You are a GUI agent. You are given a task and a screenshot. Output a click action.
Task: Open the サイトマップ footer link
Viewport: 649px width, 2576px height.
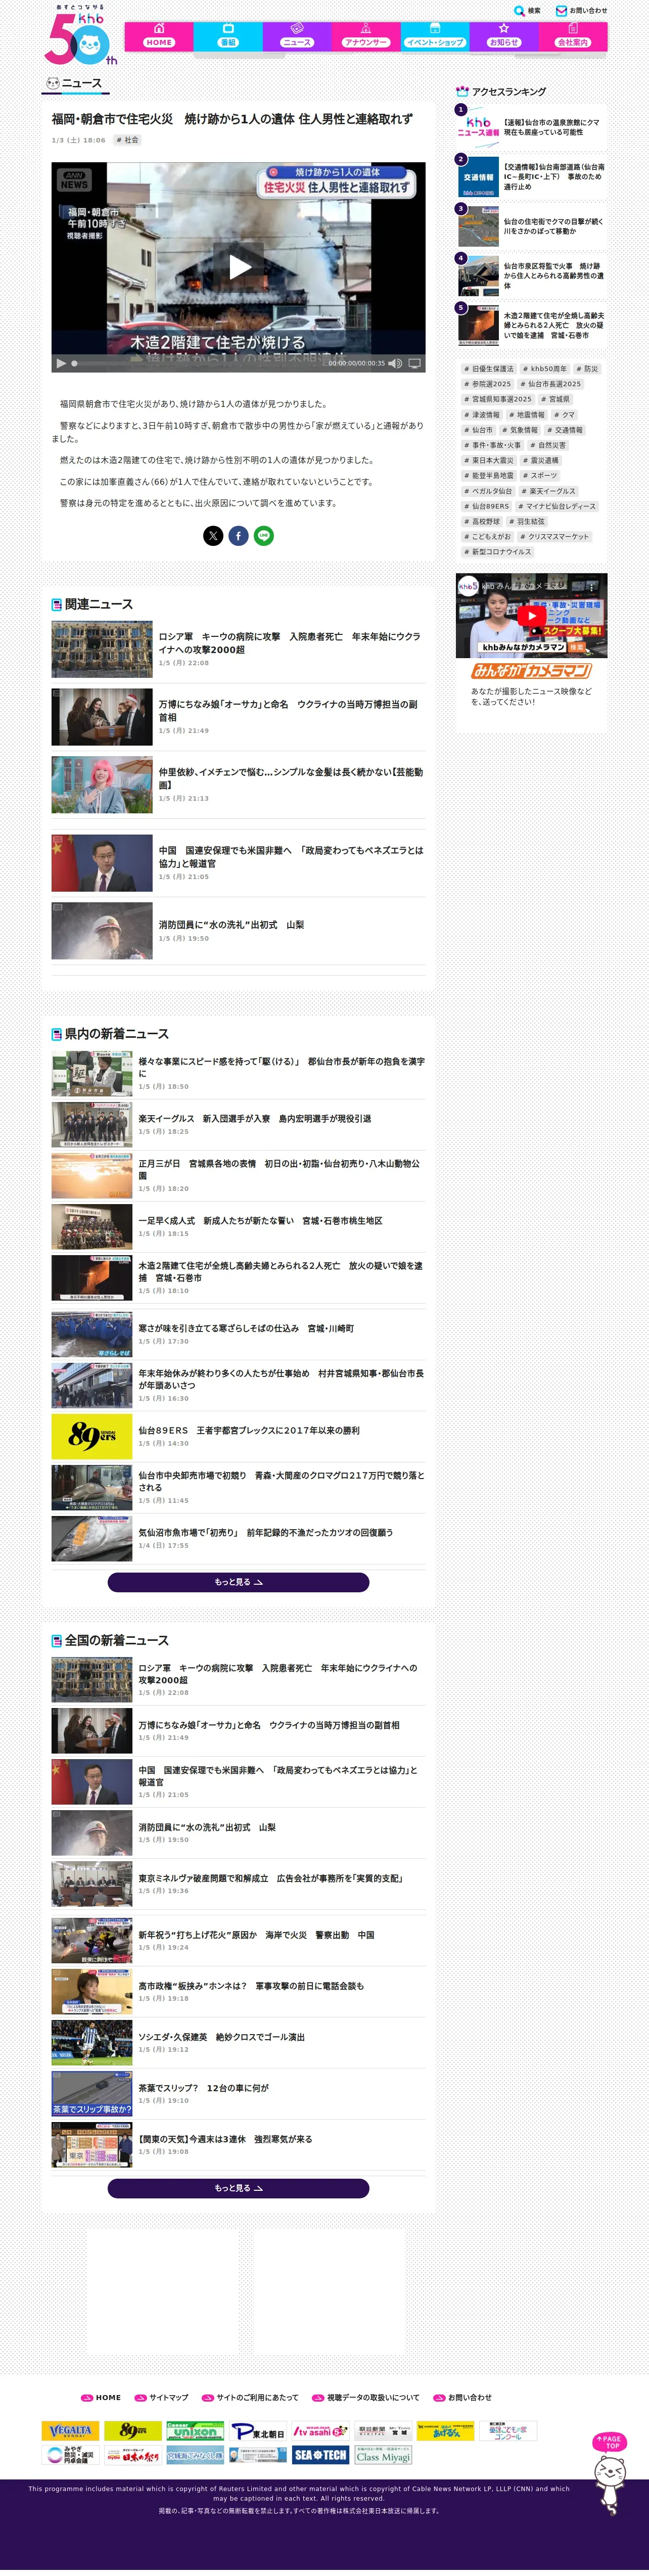[162, 2397]
